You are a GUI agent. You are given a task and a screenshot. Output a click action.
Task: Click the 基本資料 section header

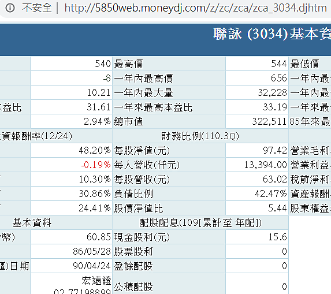[32, 222]
